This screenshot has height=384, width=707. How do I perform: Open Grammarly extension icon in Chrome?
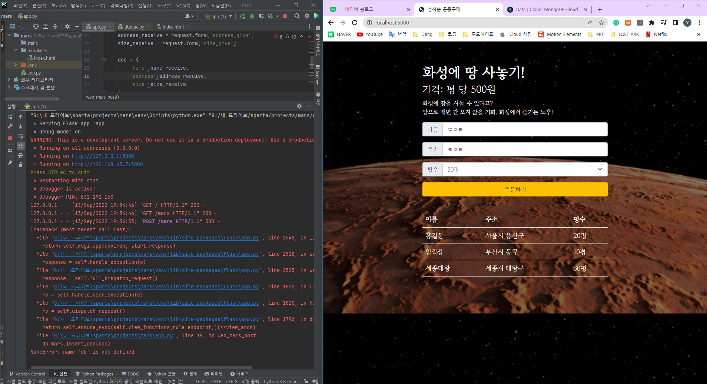(616, 23)
